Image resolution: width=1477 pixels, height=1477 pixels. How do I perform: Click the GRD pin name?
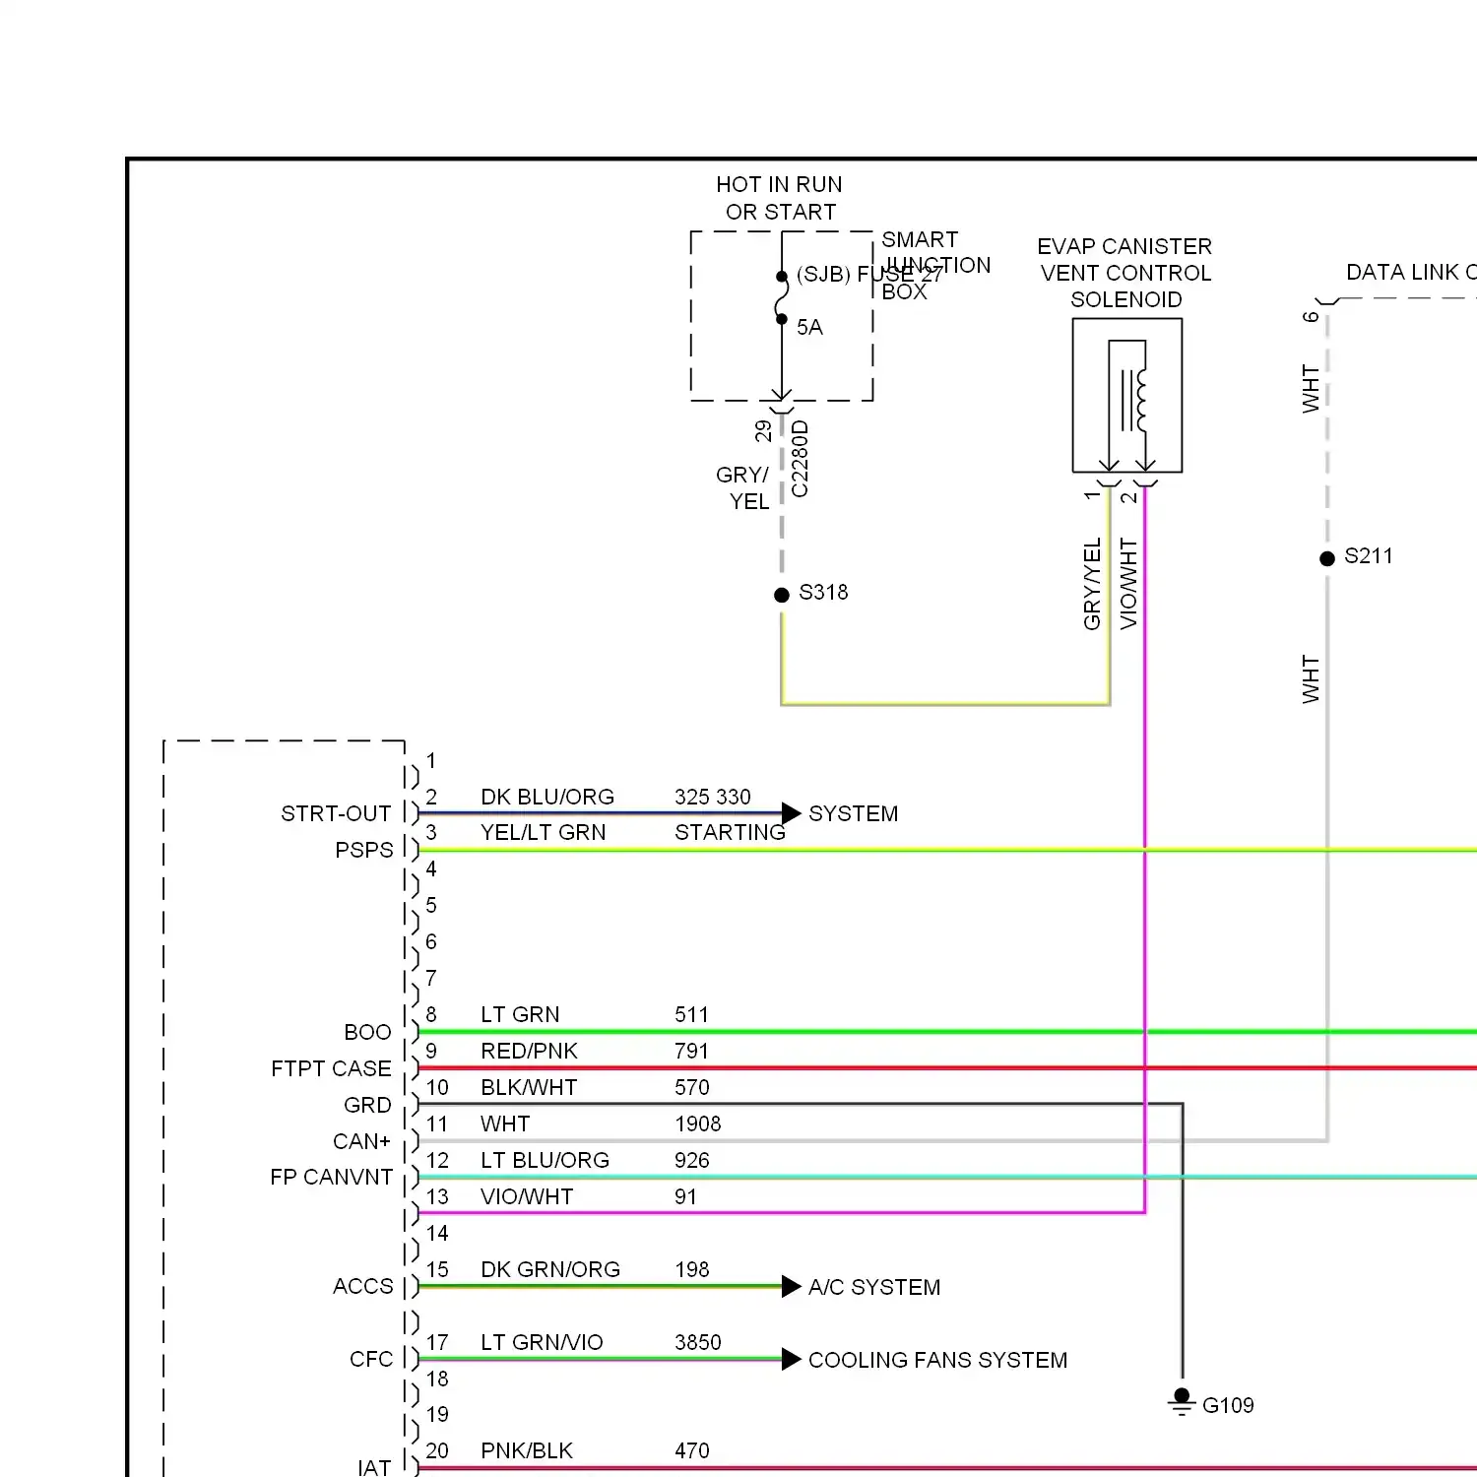point(367,1105)
